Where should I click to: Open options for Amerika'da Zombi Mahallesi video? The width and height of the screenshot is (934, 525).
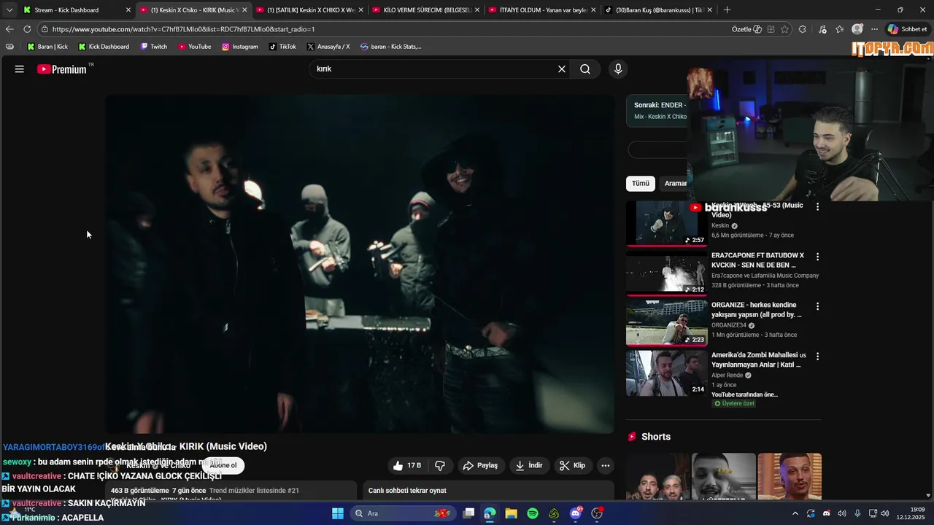(x=817, y=357)
